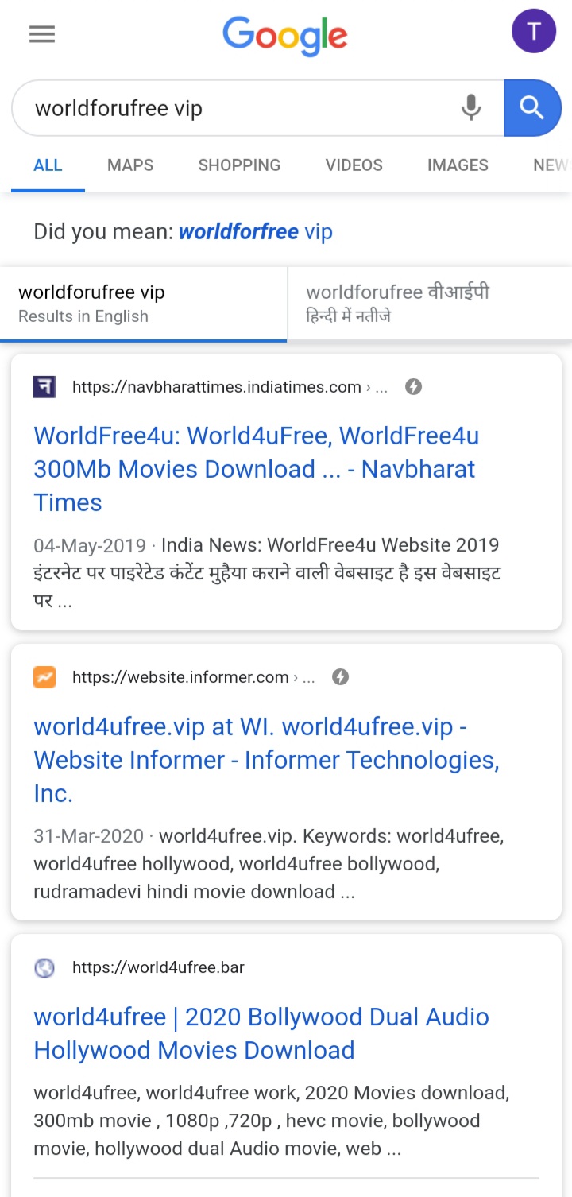The image size is (572, 1197).
Task: Start voice search with the microphone
Action: point(471,108)
